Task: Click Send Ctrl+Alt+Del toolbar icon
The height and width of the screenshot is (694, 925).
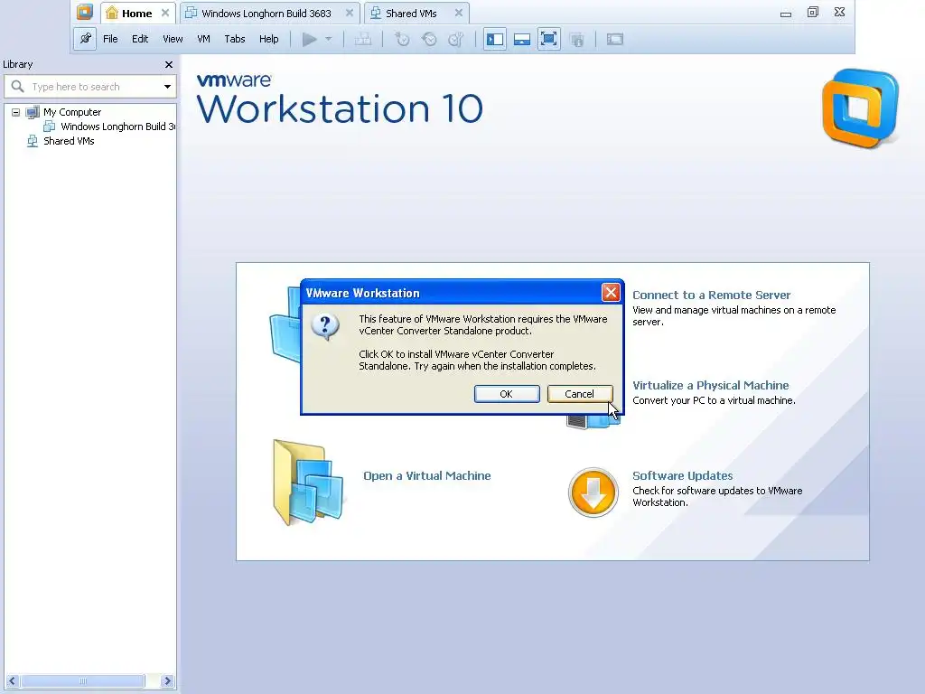Action: click(x=363, y=40)
